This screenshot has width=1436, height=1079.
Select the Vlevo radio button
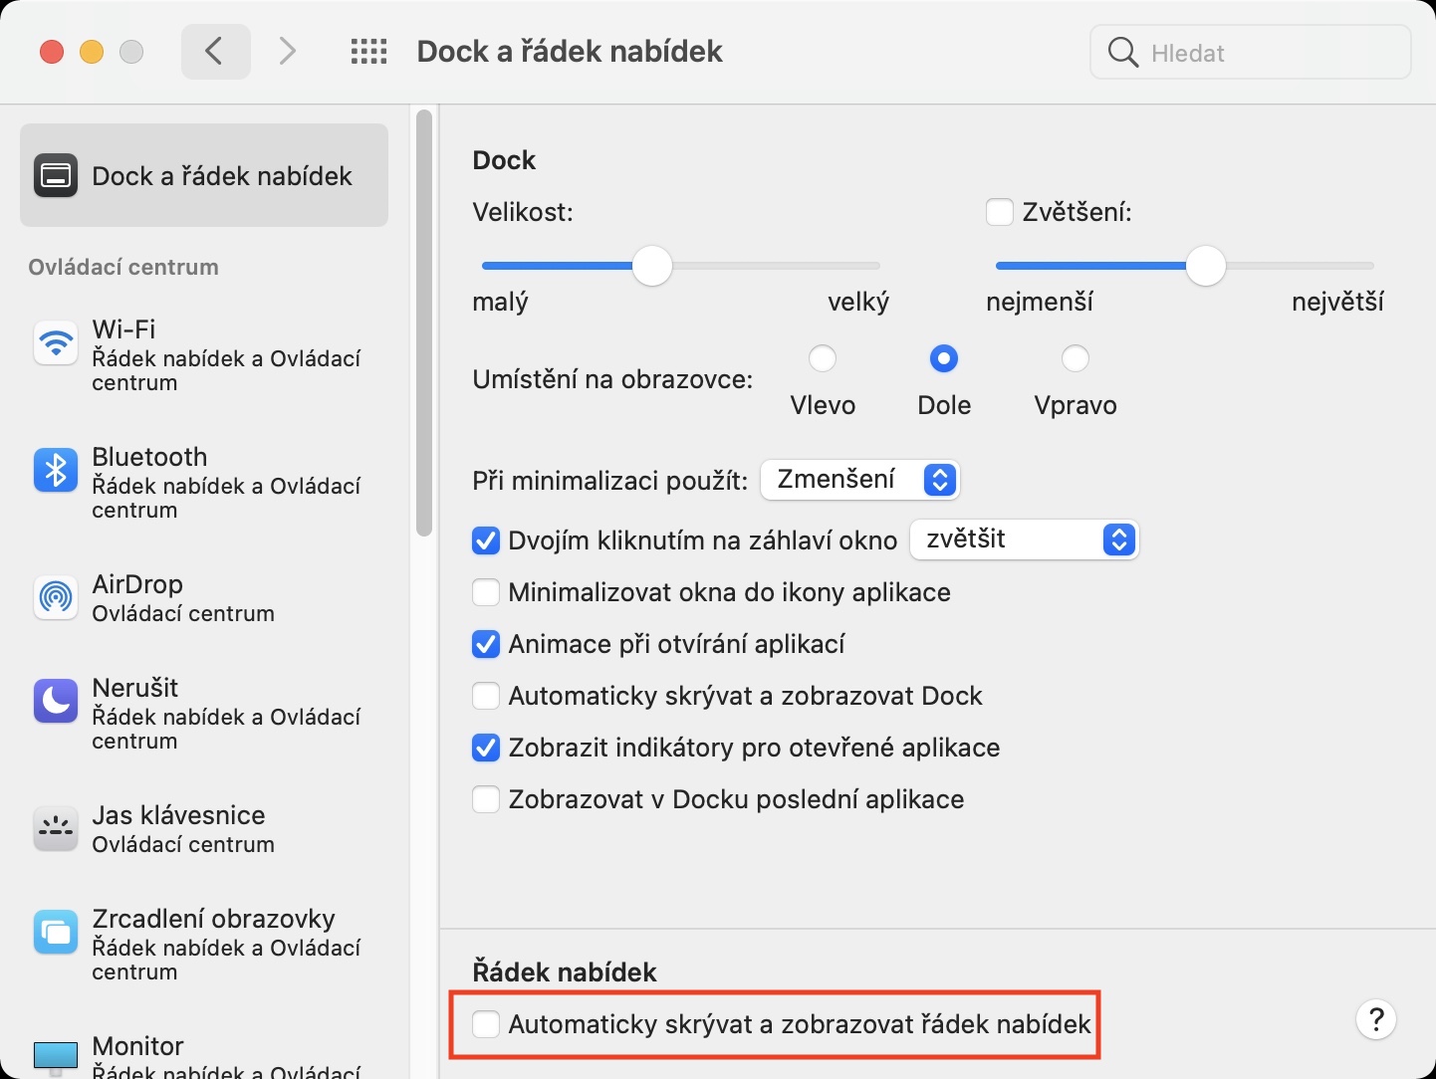(823, 358)
